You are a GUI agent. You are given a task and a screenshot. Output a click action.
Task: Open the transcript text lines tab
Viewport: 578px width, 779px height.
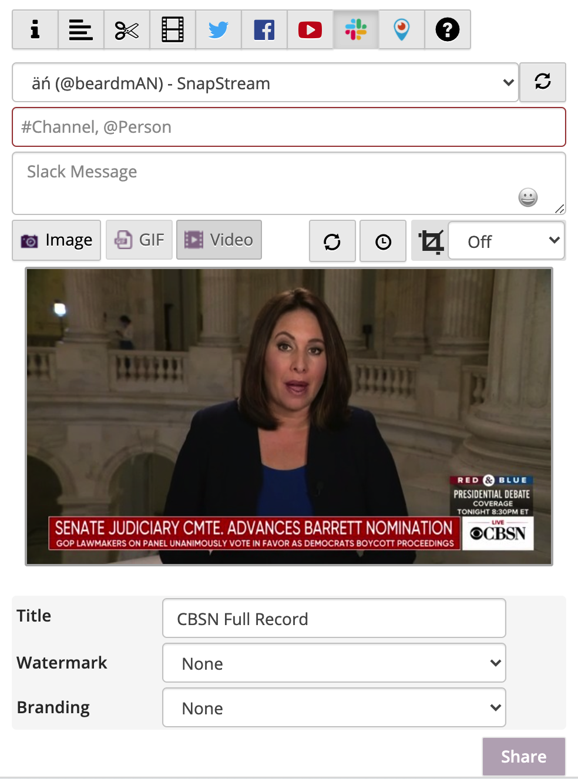click(x=81, y=29)
